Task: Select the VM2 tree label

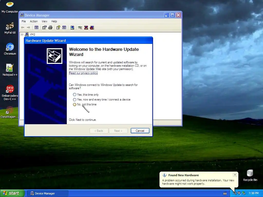Action: click(33, 35)
